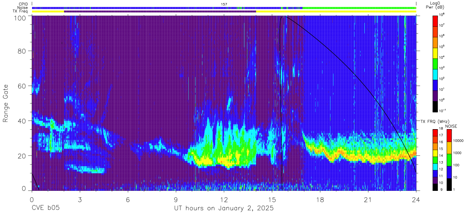Viewport: 468px width, 216px height.
Task: Pick the blue segment of NOISE colorbar
Action: point(449,172)
